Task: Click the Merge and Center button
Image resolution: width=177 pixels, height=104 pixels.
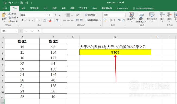Action: click(x=92, y=20)
